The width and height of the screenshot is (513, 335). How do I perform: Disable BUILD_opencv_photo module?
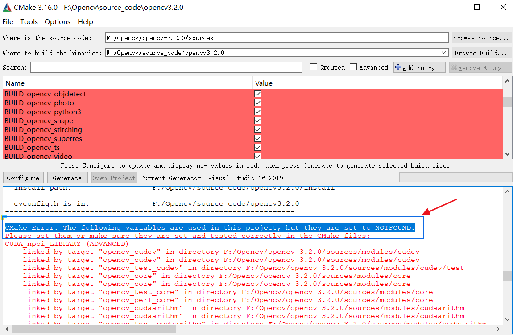click(257, 103)
